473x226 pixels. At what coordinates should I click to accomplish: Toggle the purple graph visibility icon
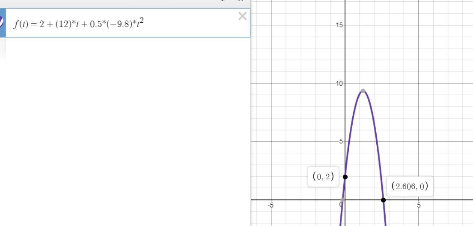[x=2, y=22]
